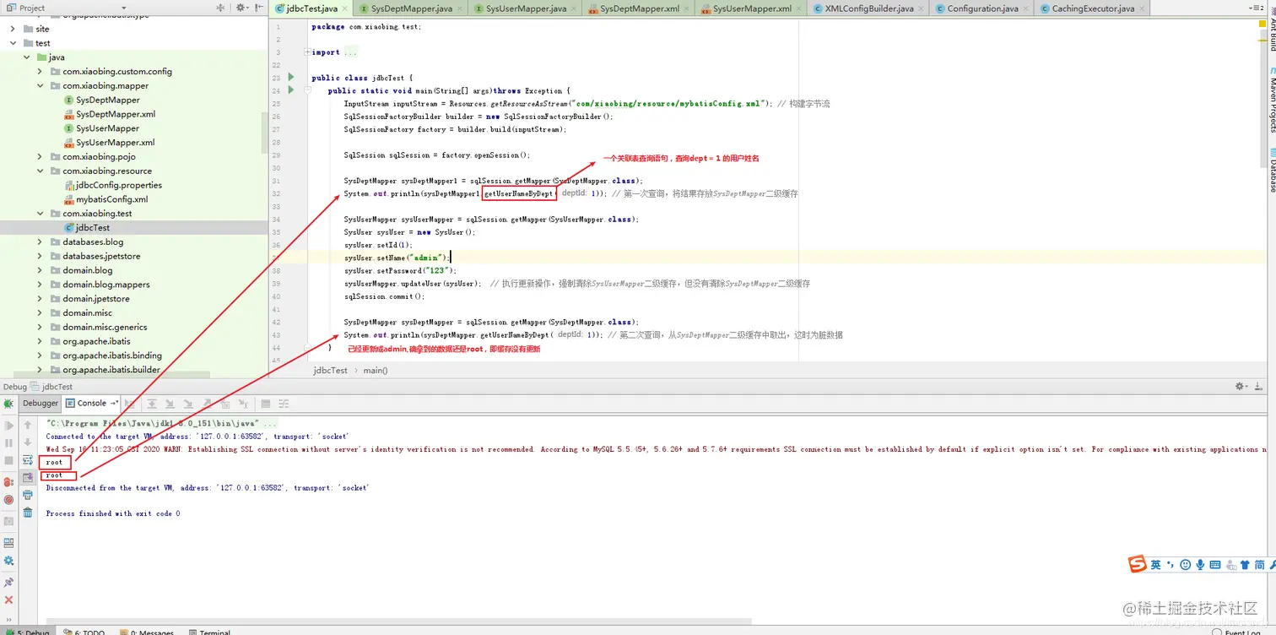
Task: Click Run to Cursor debugger icon
Action: coord(243,404)
